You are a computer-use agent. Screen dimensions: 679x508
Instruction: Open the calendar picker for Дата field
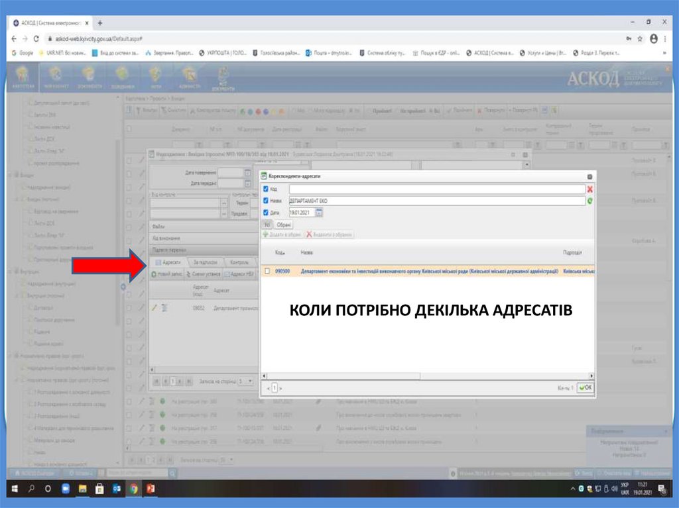pos(318,213)
